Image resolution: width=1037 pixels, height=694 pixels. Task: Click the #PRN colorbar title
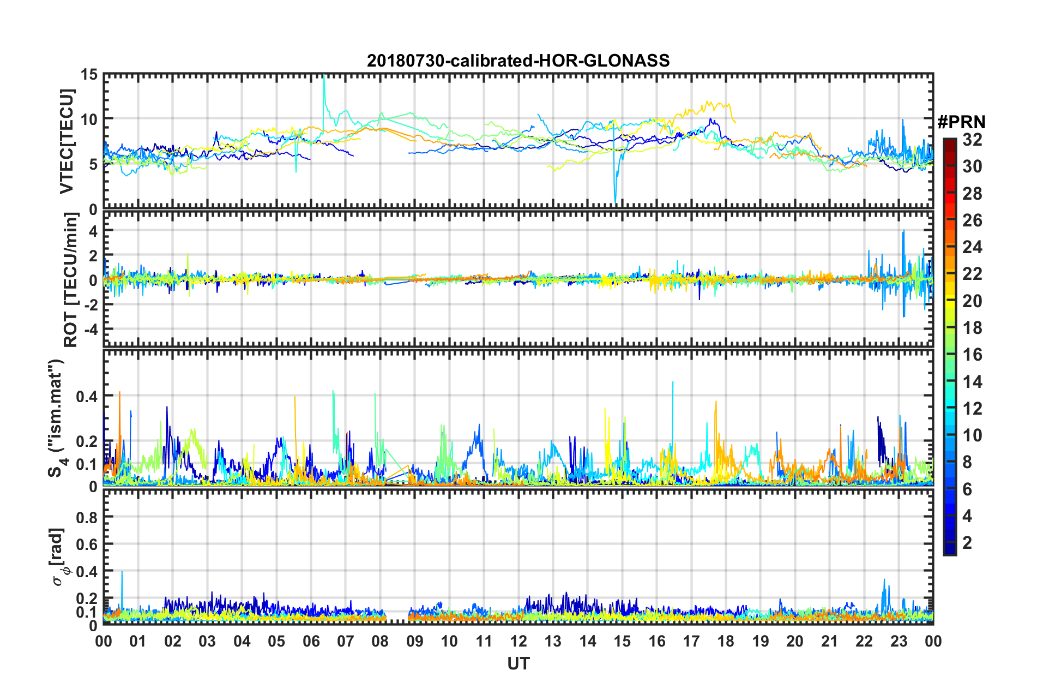(961, 122)
